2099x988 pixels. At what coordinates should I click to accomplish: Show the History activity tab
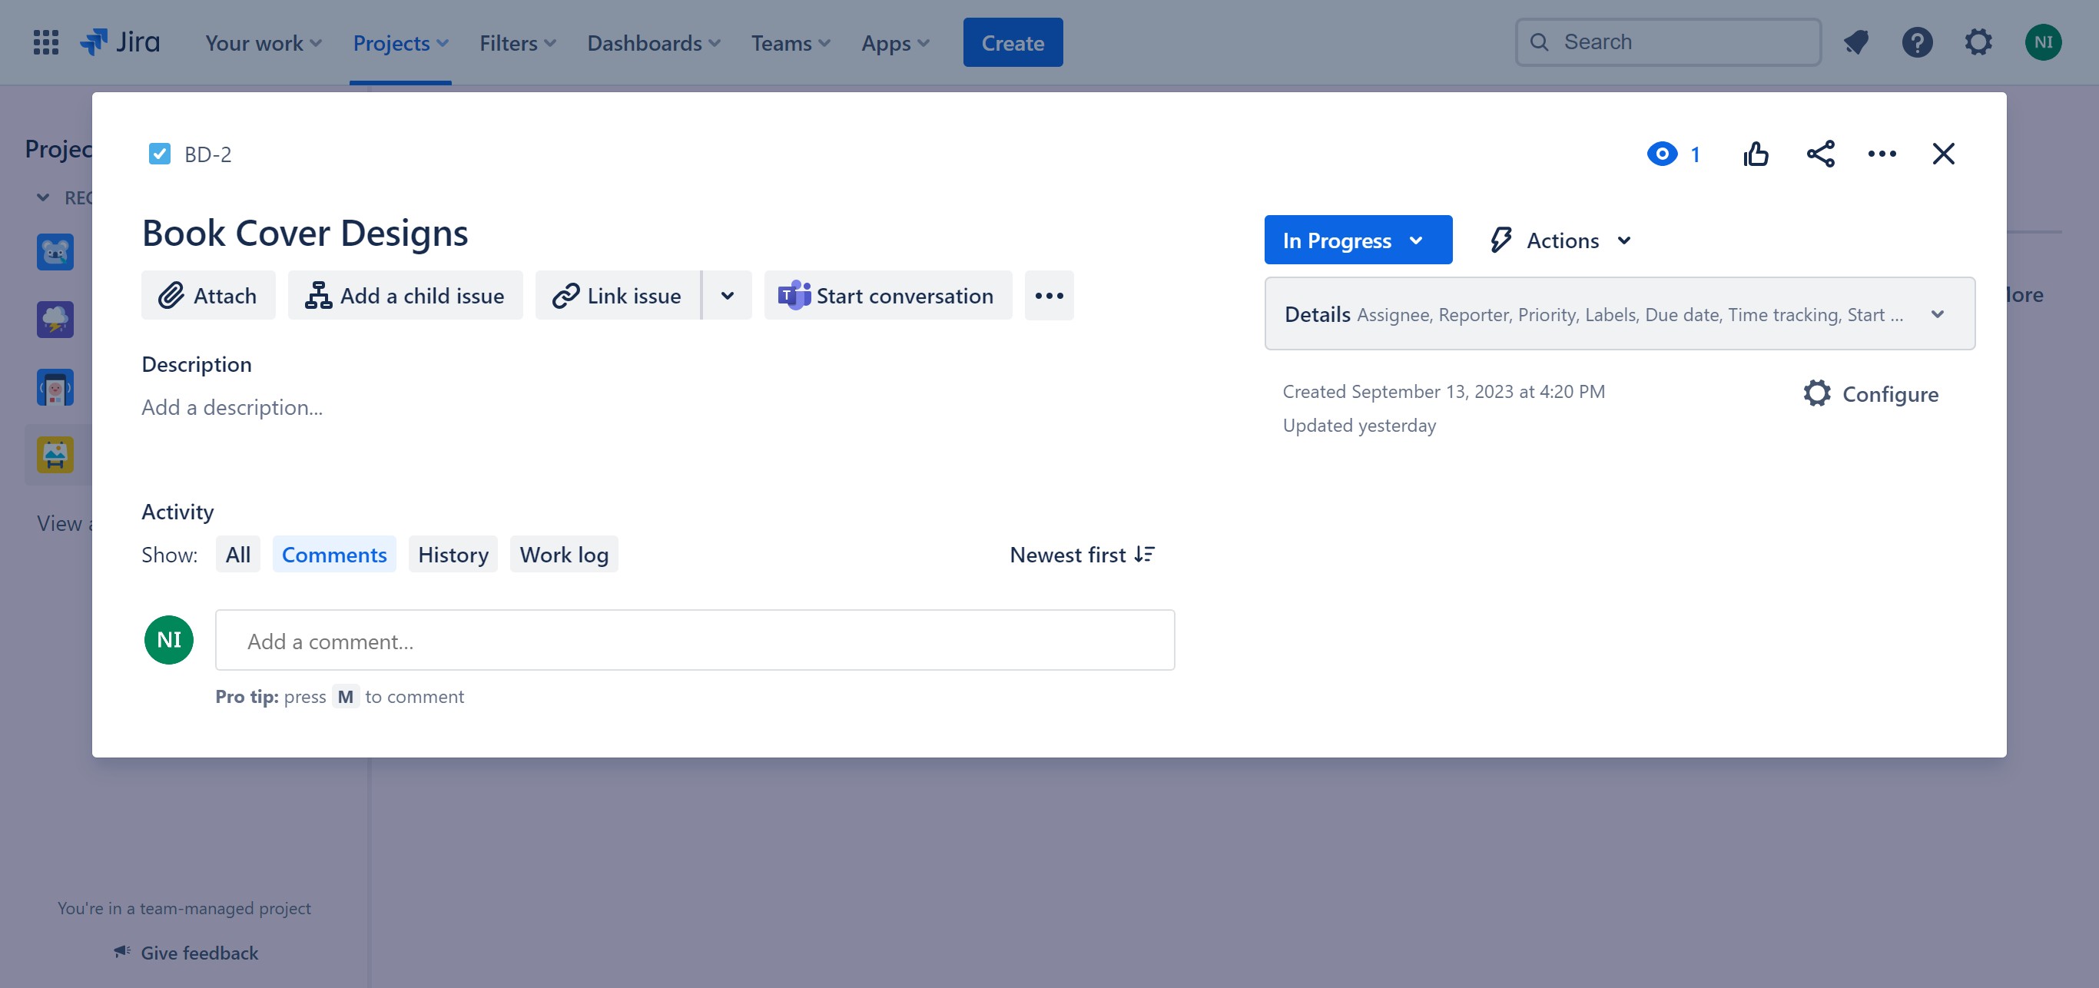pyautogui.click(x=453, y=555)
